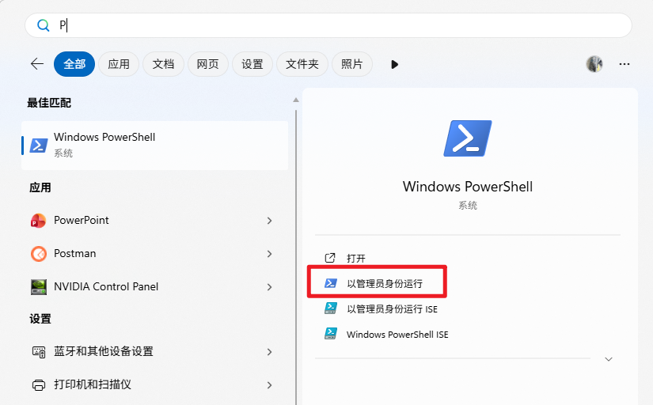Screen dimensions: 653x405
Task: Expand more actions with down chevron
Action: coord(609,359)
